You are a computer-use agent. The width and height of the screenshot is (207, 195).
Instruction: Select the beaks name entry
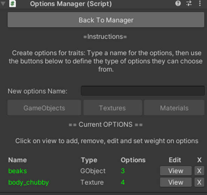tap(17, 171)
